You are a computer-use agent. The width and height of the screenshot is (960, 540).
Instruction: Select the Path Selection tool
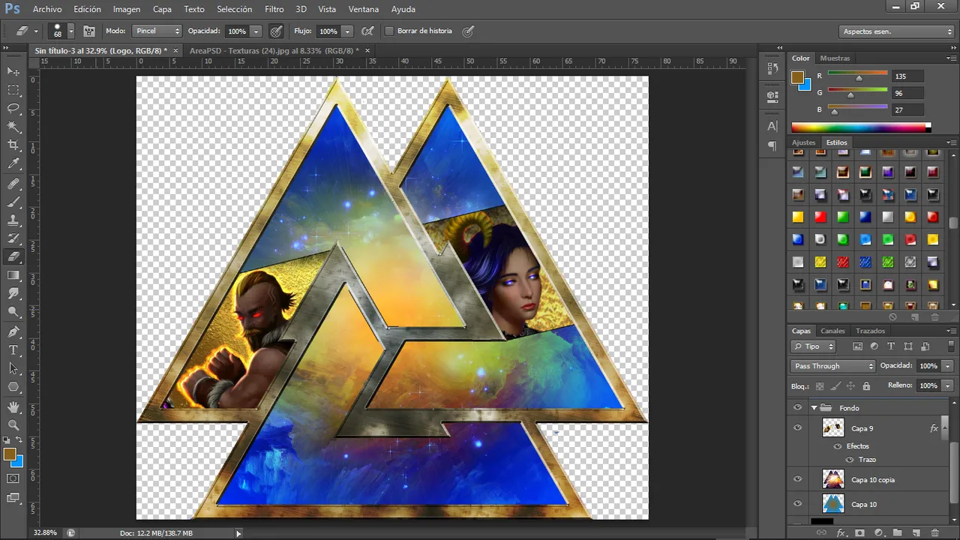13,368
